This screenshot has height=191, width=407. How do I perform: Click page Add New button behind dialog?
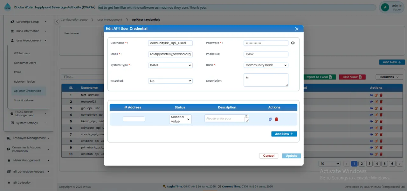[392, 62]
